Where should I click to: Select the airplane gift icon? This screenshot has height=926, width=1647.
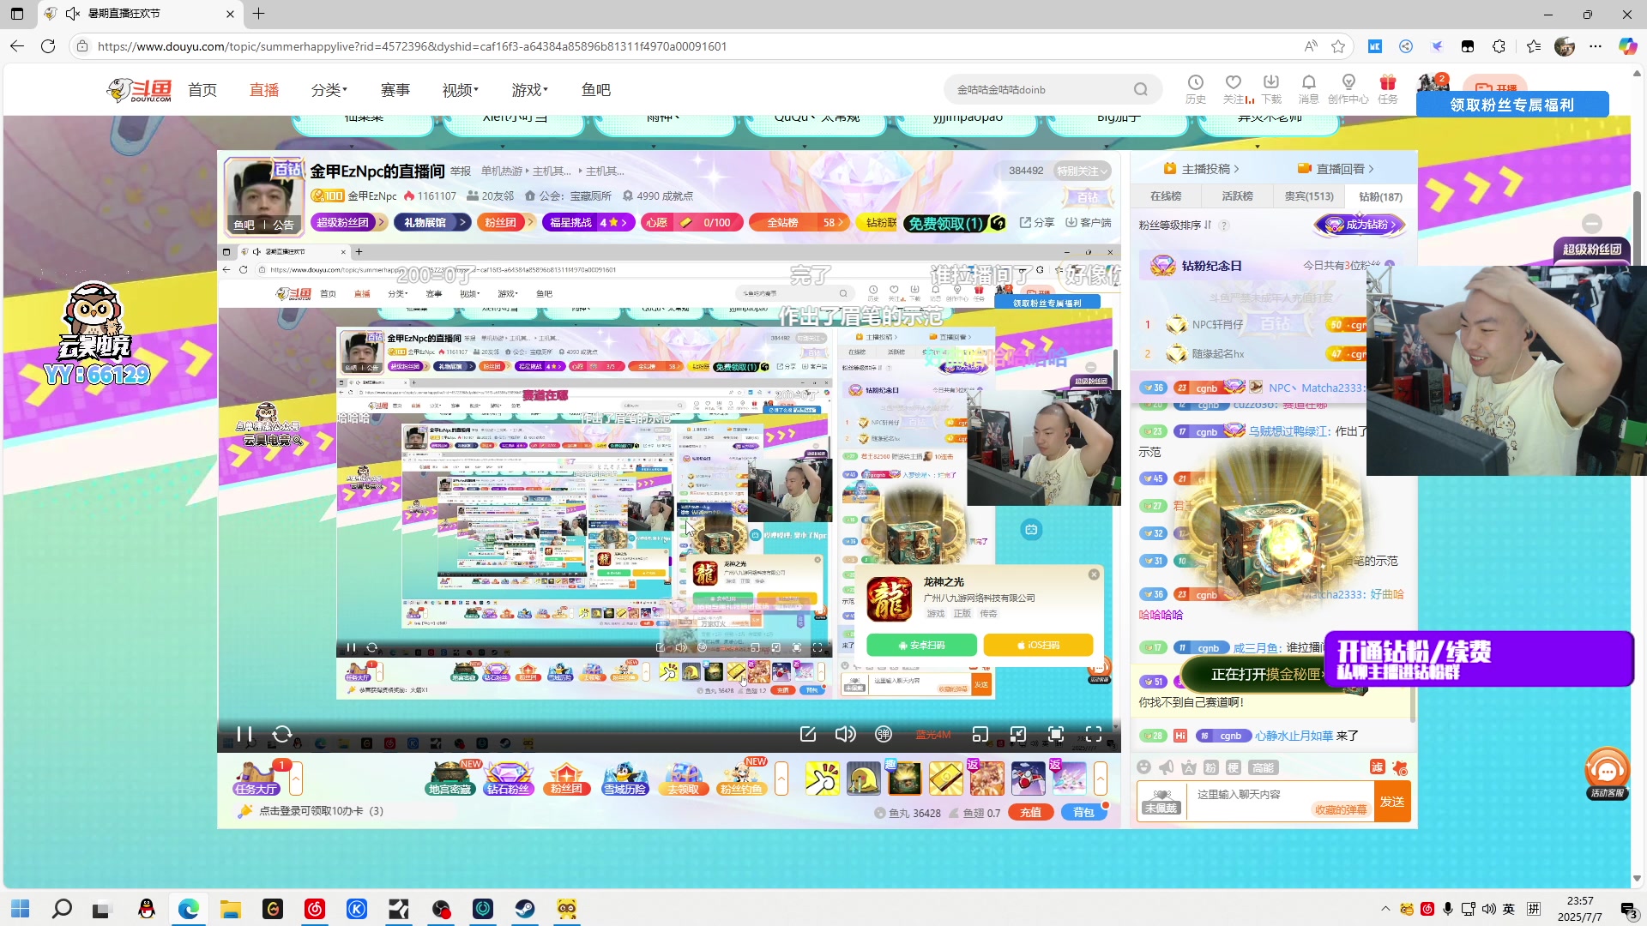[1028, 779]
